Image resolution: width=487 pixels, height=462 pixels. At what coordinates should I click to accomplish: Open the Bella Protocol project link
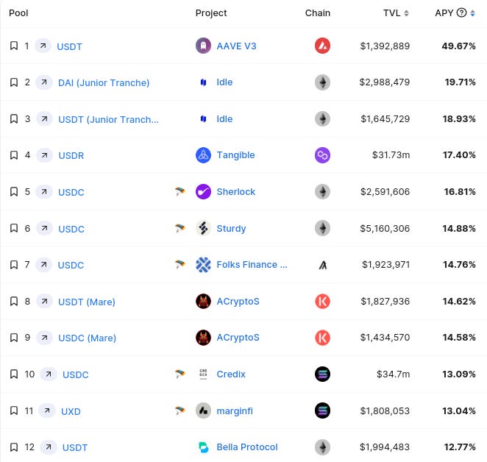[x=247, y=447]
